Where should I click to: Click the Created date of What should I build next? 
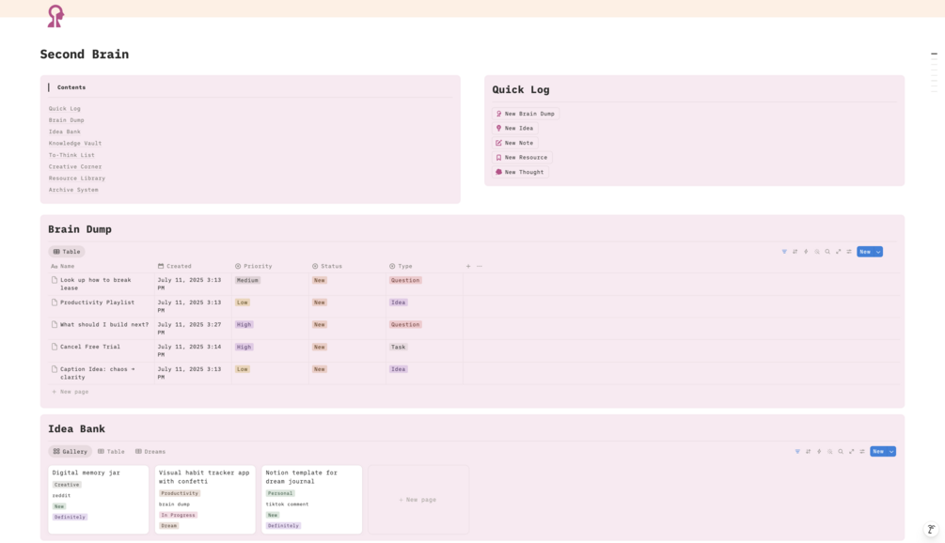[189, 328]
